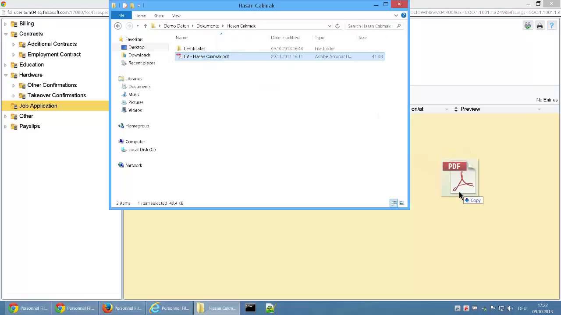This screenshot has height=315, width=561.
Task: Open the Properties quick-access icon in Explorer
Action: [124, 6]
